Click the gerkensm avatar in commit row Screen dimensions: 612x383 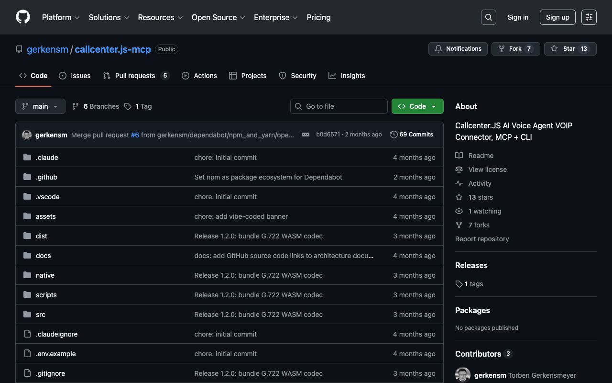click(x=27, y=135)
